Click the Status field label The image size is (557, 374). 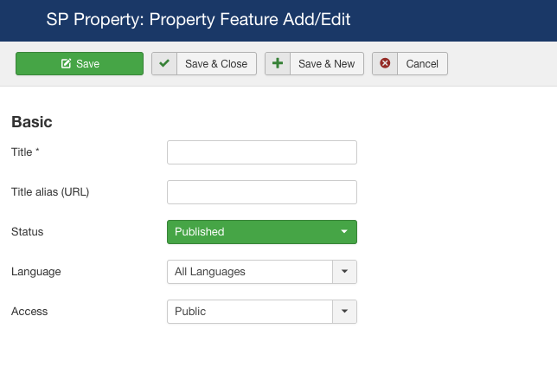click(28, 232)
